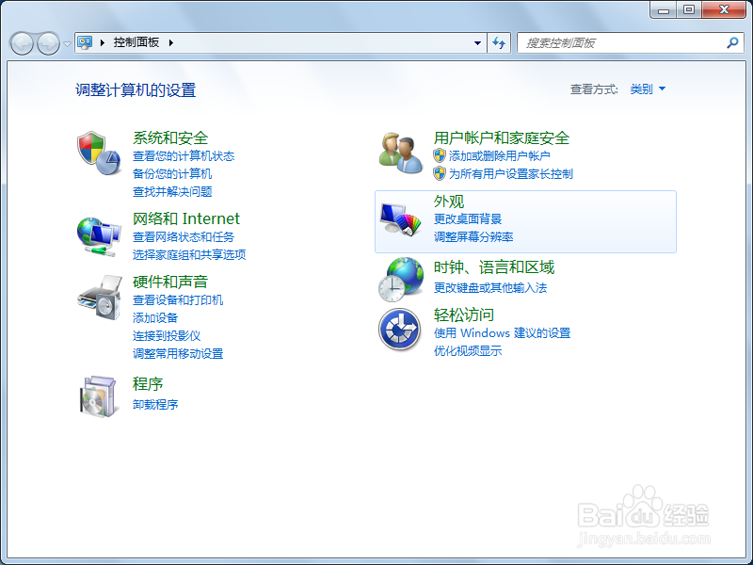Expand the address bar history dropdown

[477, 42]
